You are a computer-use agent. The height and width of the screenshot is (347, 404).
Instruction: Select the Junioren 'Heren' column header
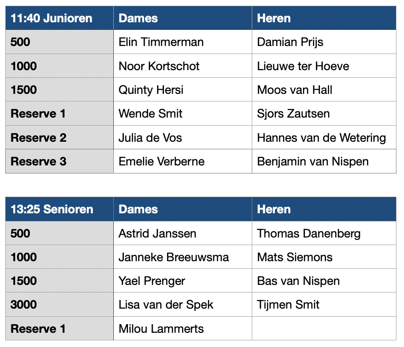point(324,18)
